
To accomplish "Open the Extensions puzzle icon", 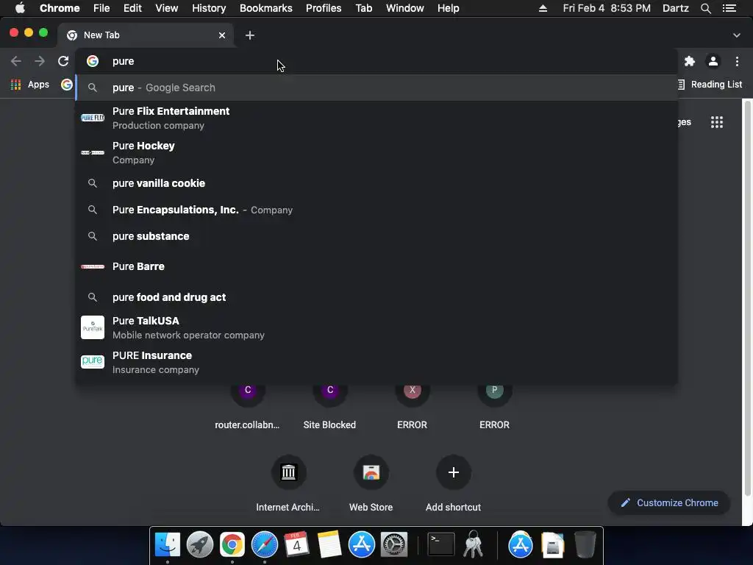I will pos(690,61).
